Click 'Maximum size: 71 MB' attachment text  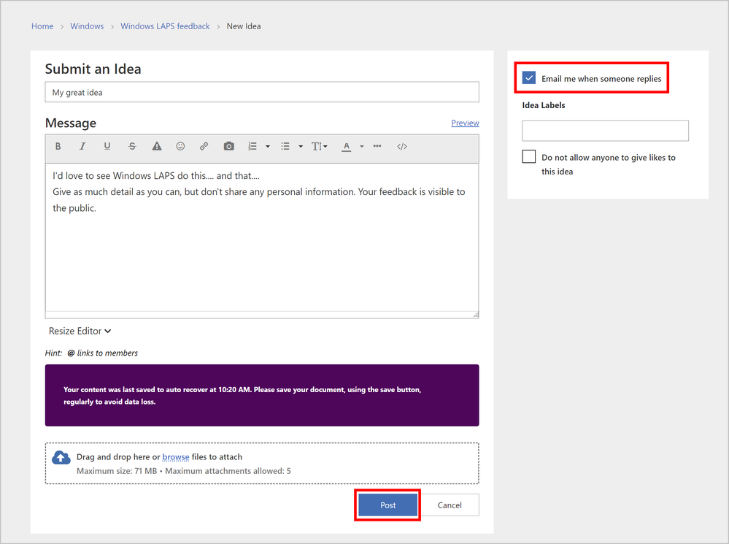click(x=117, y=471)
